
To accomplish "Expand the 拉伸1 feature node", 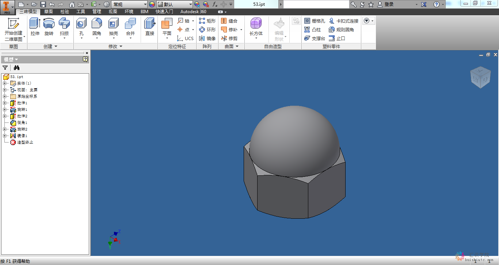I will click(5, 103).
